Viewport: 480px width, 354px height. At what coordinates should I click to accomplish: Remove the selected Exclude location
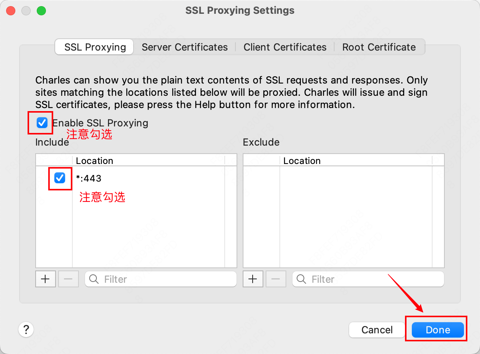coord(276,279)
